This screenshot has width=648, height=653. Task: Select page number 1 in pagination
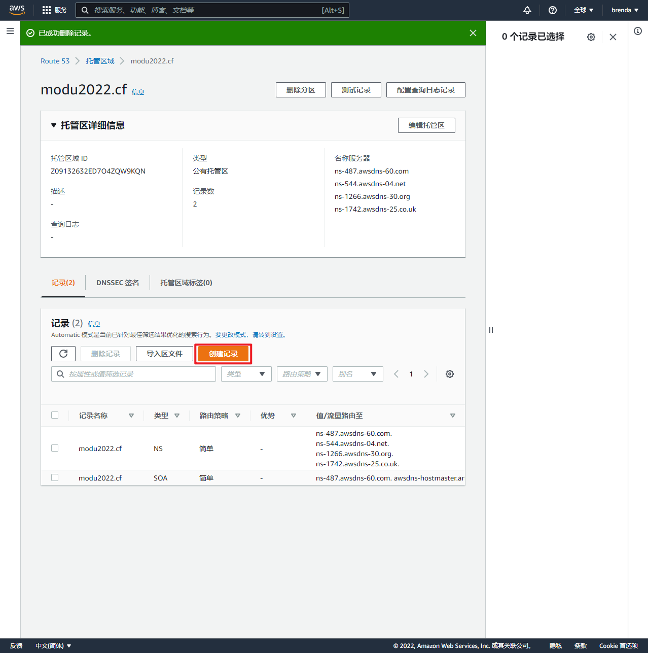click(x=411, y=374)
